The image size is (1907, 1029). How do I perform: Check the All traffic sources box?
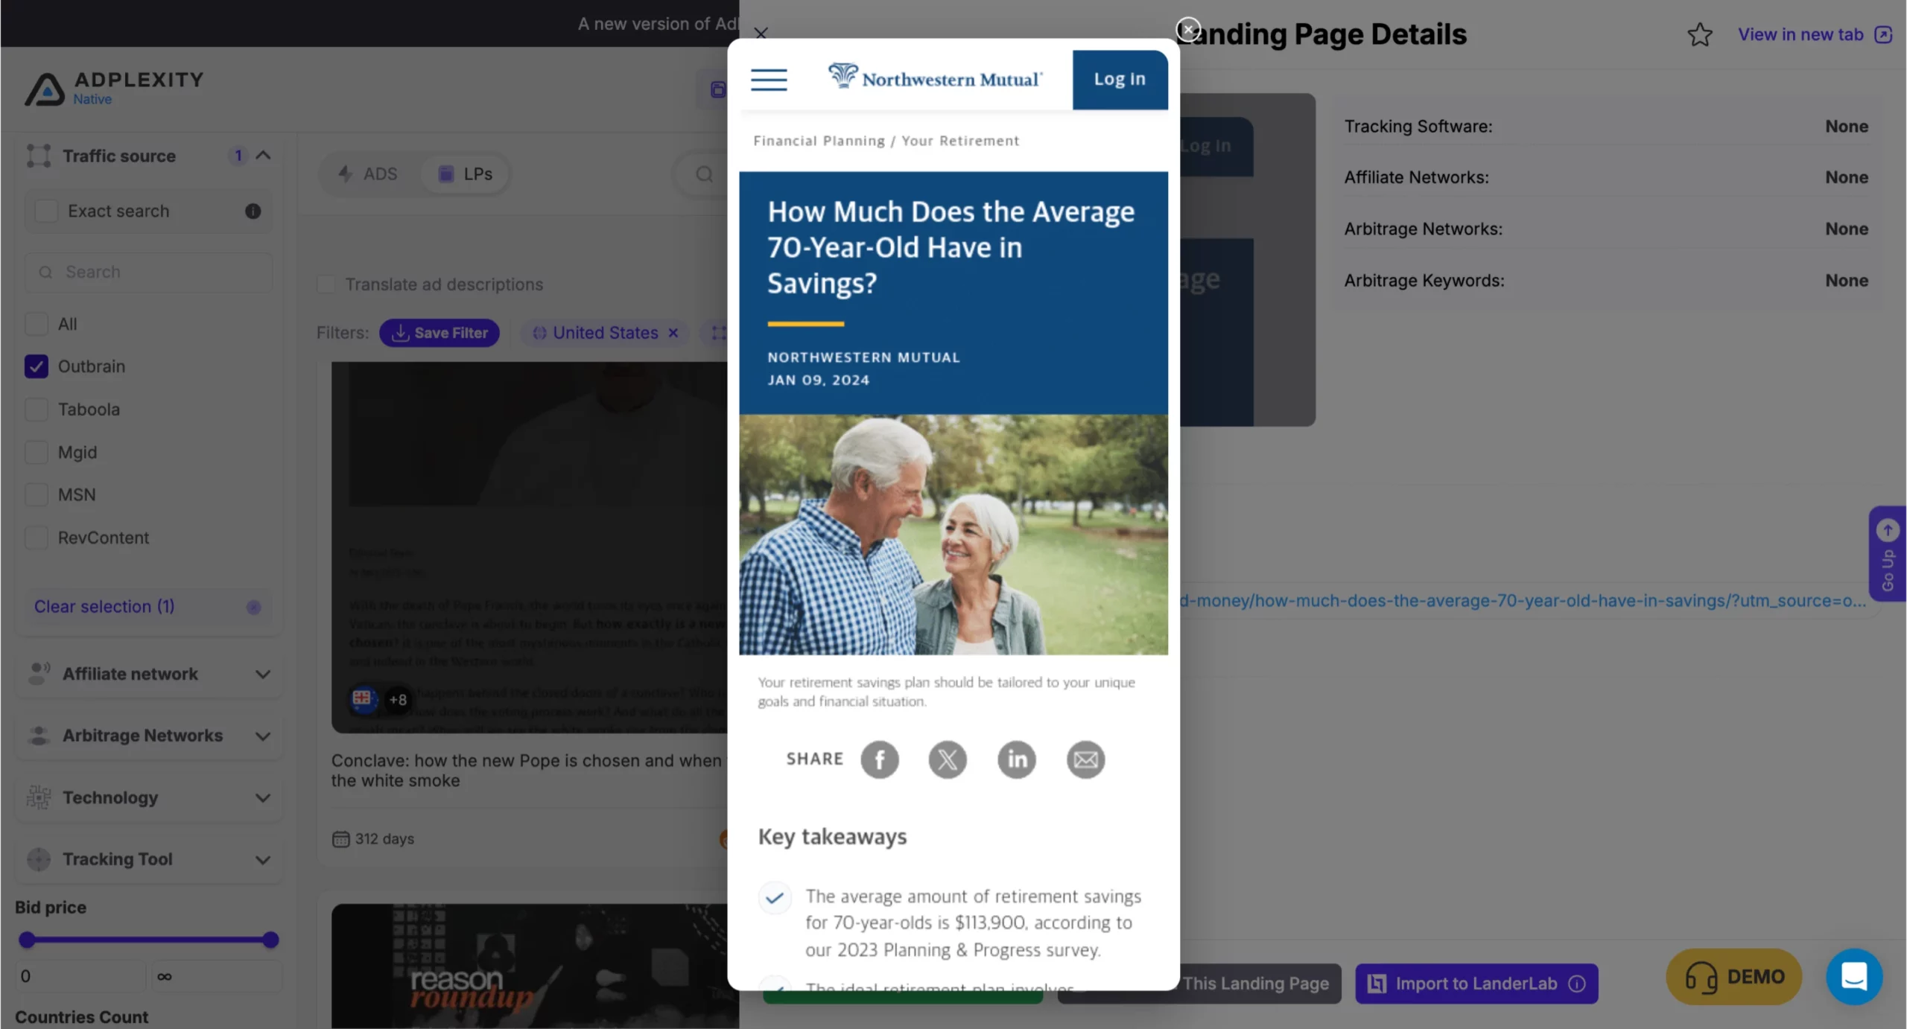click(x=37, y=324)
